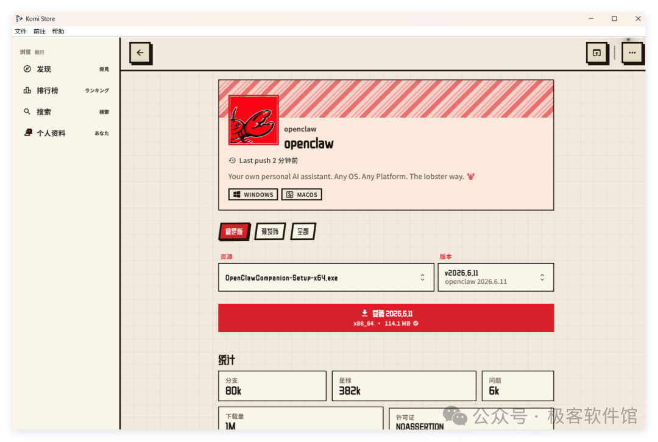Image resolution: width=658 pixels, height=442 pixels.
Task: Open the 搜索 search page
Action: point(66,112)
